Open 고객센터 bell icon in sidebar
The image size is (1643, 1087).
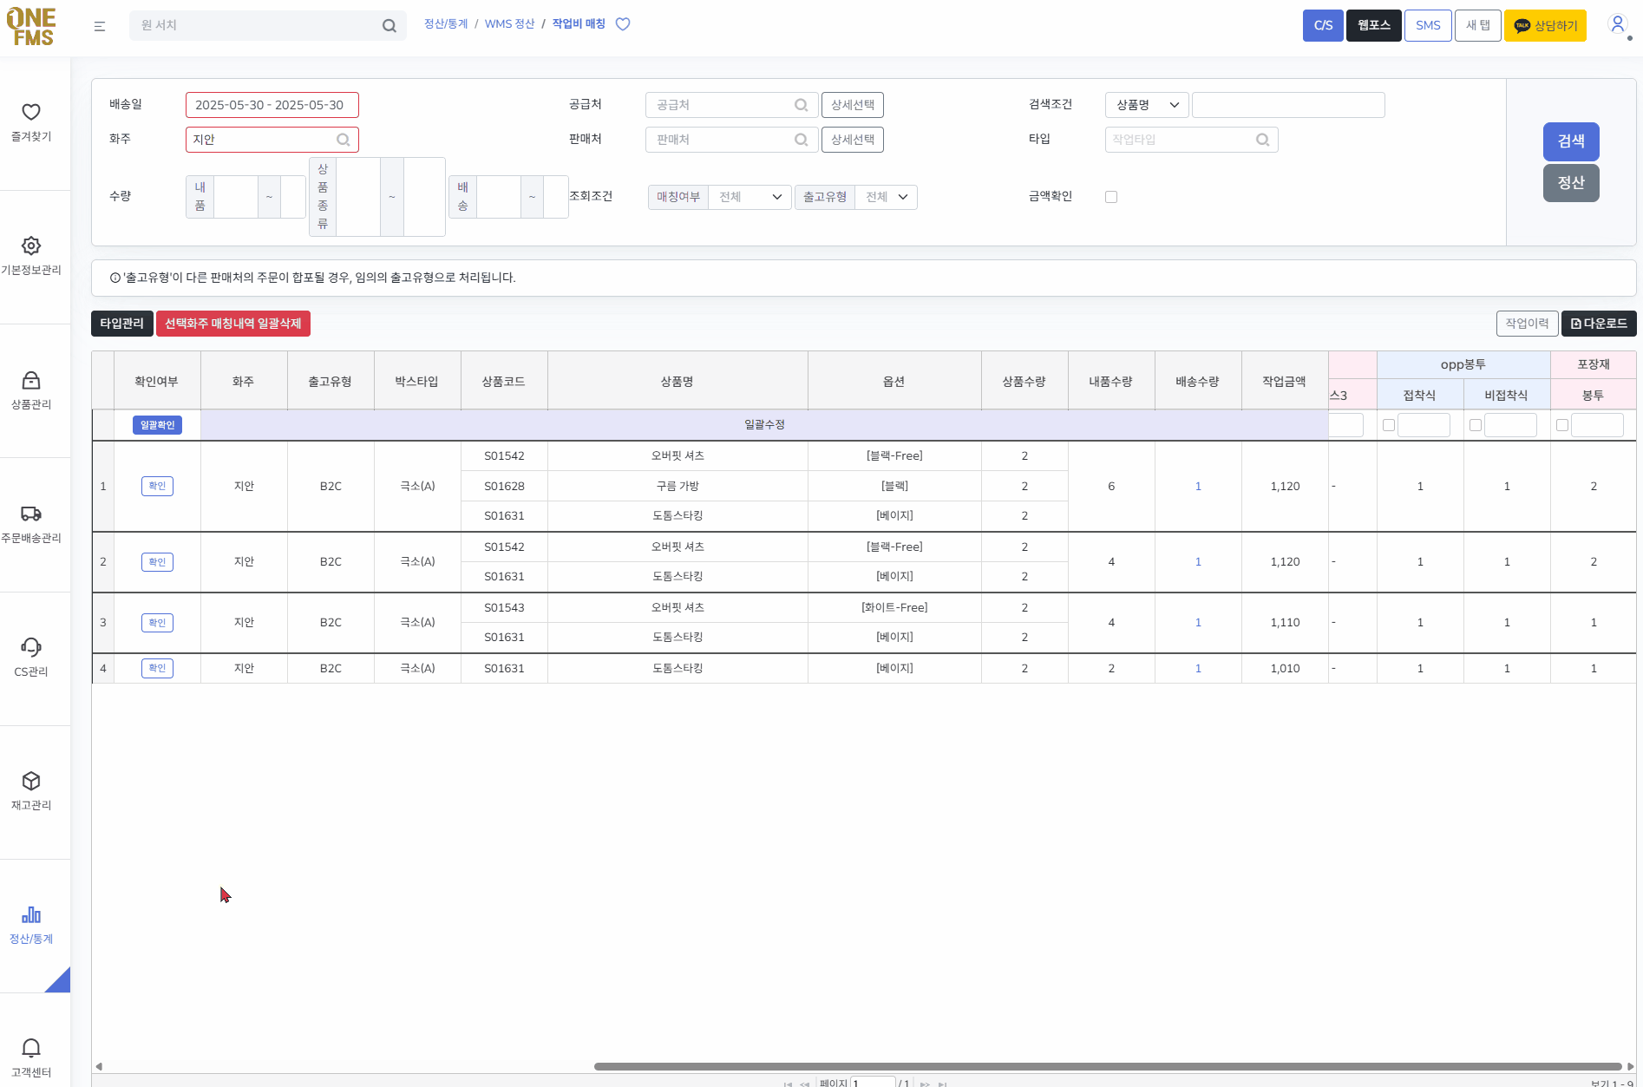31,1048
